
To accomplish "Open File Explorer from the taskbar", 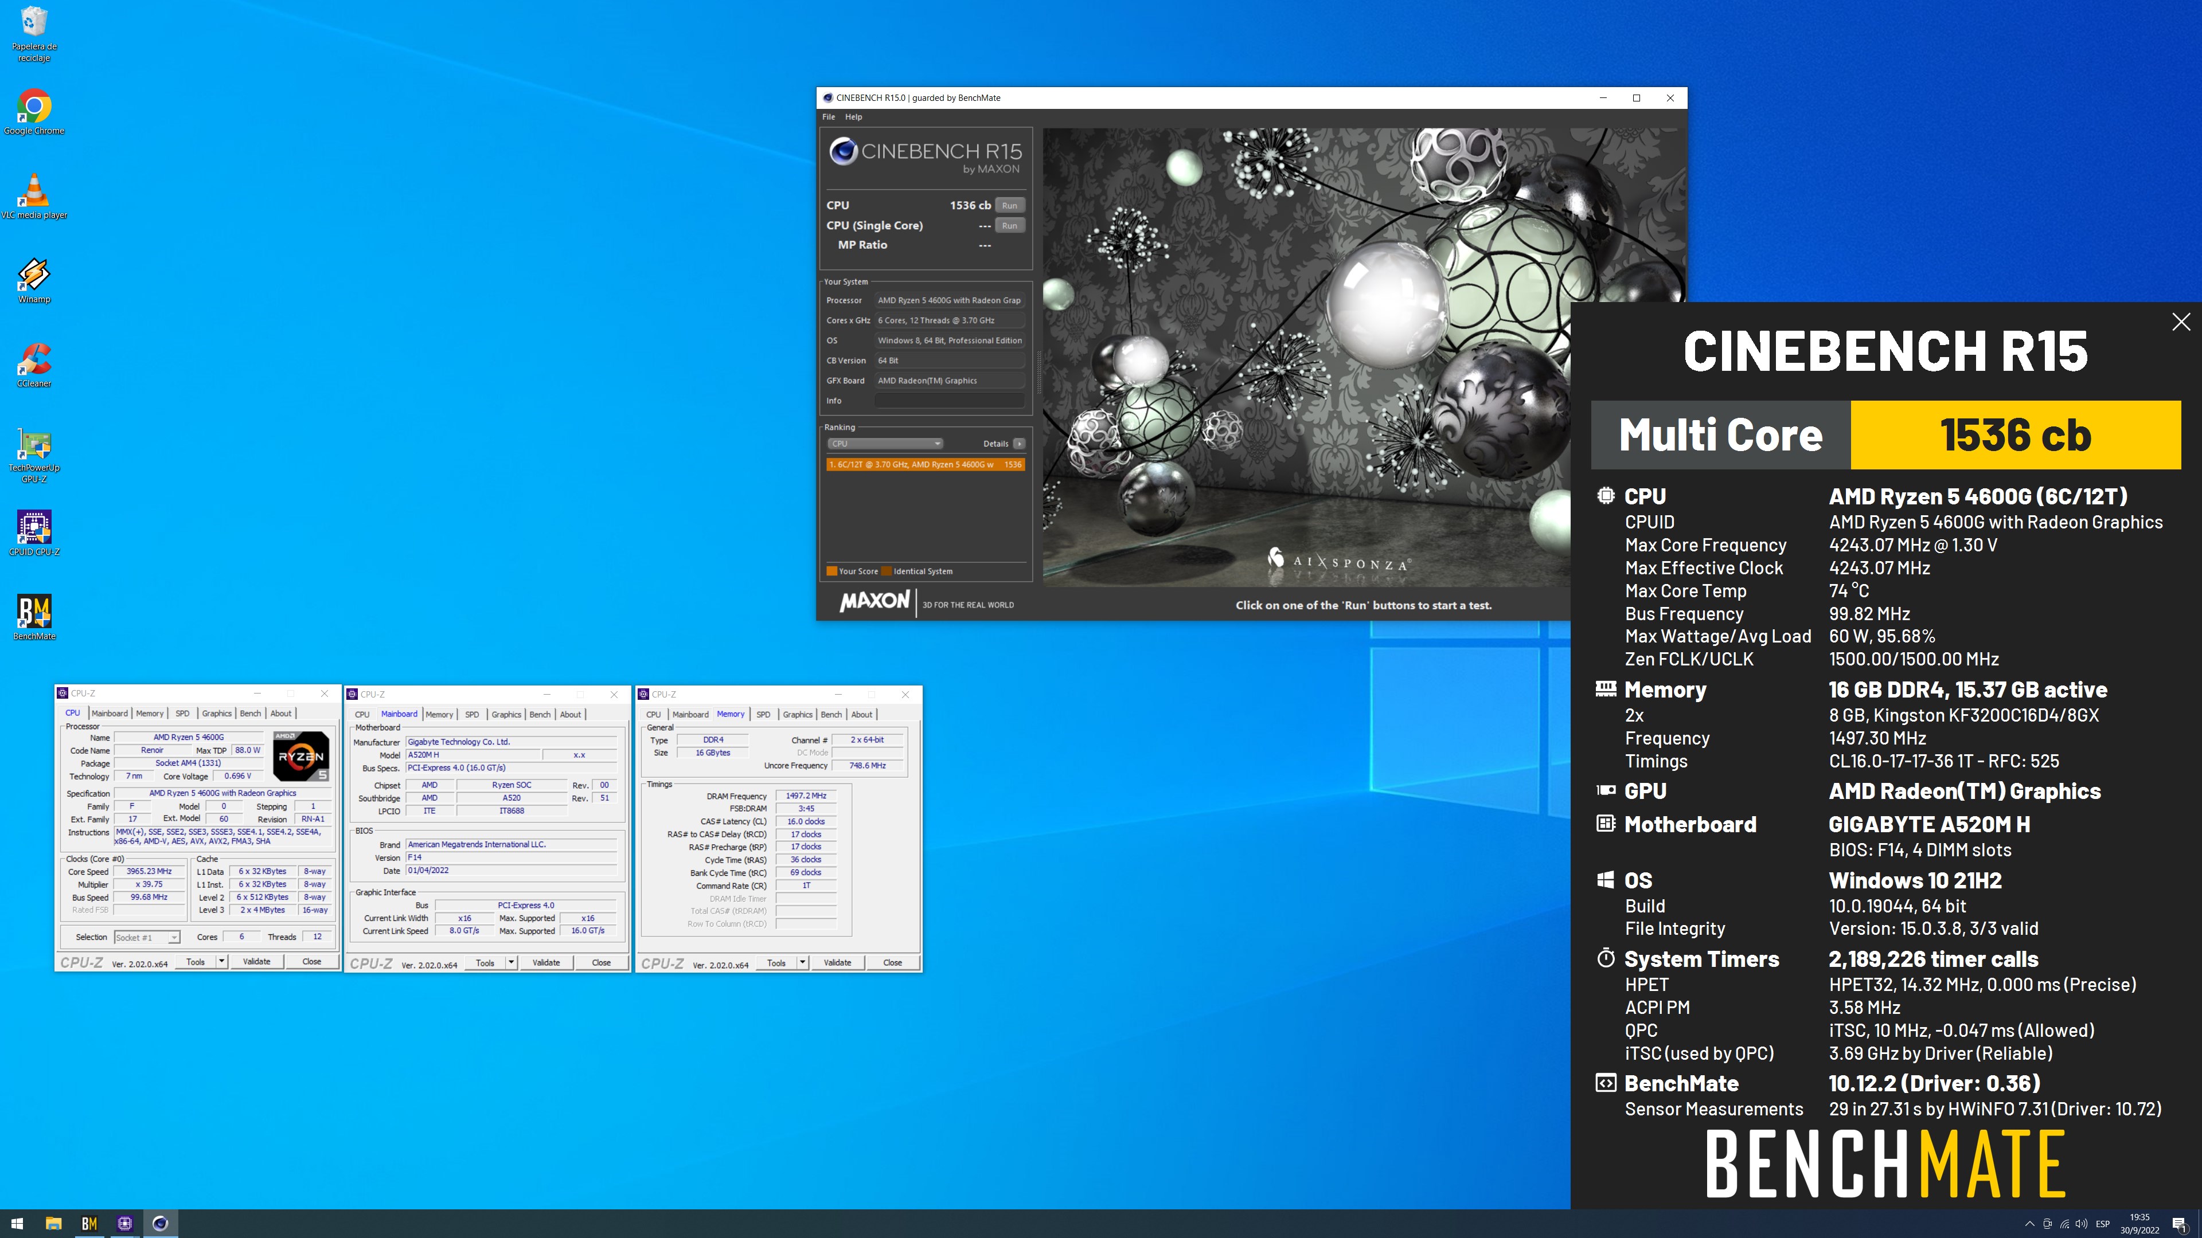I will 53,1224.
